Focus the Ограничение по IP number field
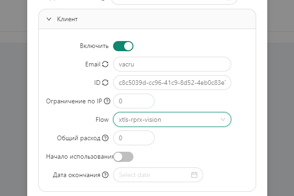 pyautogui.click(x=134, y=101)
